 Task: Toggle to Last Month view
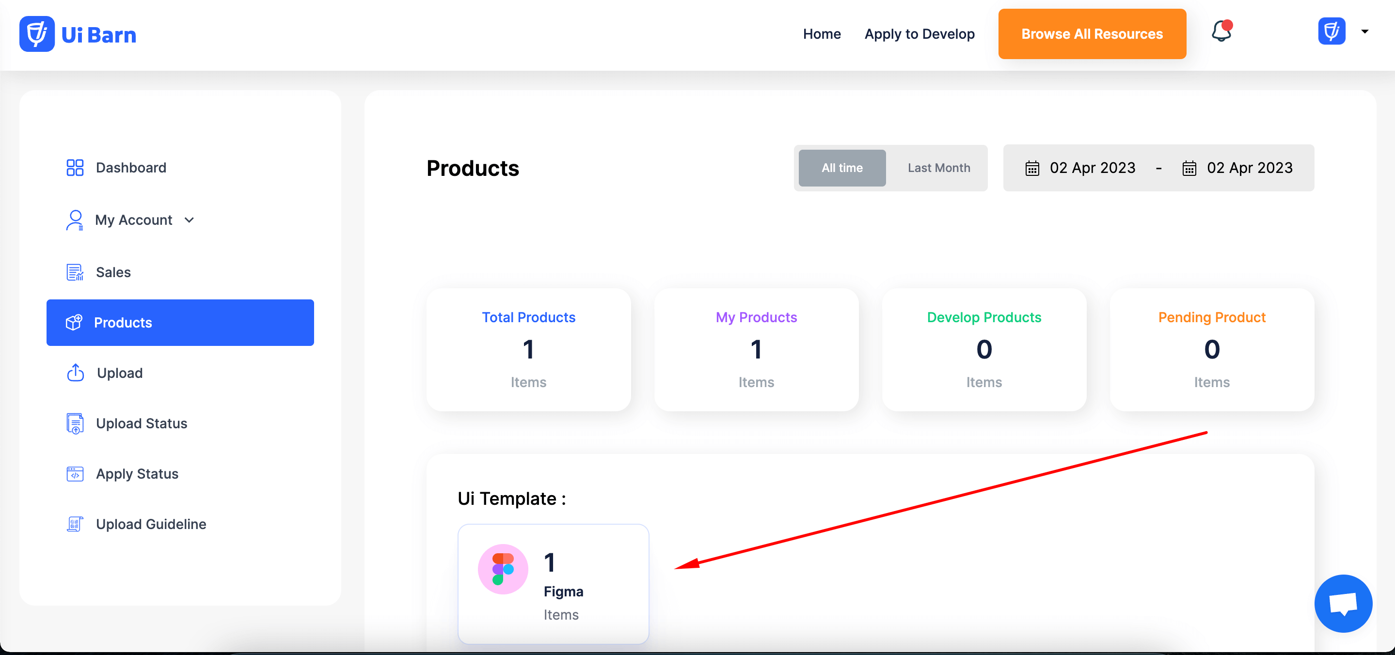[938, 167]
